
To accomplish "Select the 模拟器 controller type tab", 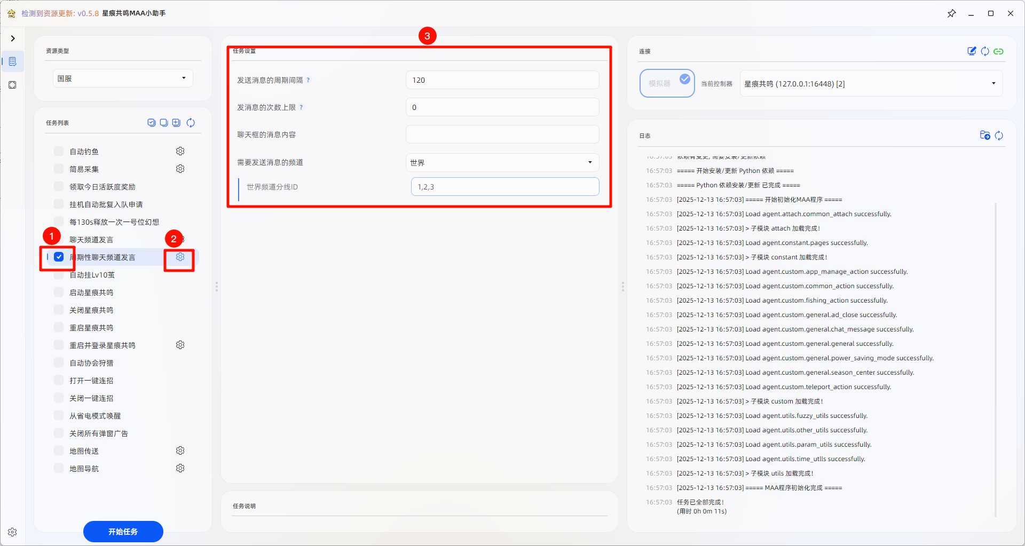I will click(x=667, y=83).
